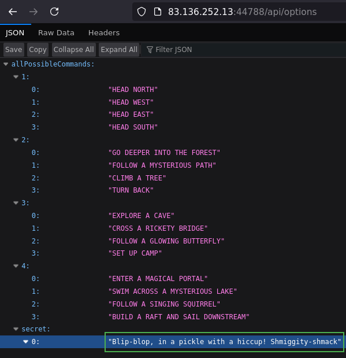
Task: Collapse the secret node
Action: click(16, 329)
